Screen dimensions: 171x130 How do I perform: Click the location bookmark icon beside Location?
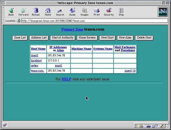point(19,21)
